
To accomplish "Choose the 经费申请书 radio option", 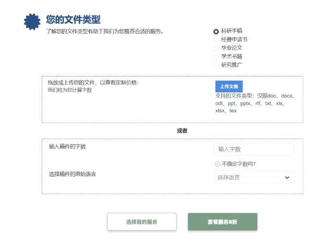I will pos(216,39).
